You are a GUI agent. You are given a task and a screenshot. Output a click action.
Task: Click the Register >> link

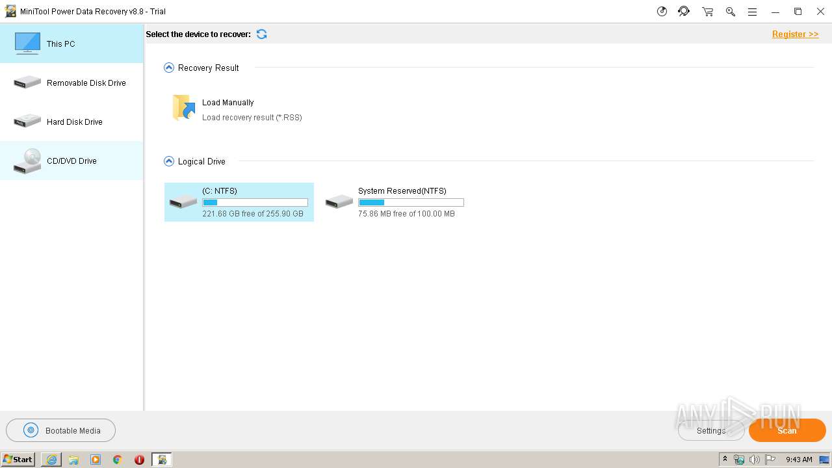[795, 34]
